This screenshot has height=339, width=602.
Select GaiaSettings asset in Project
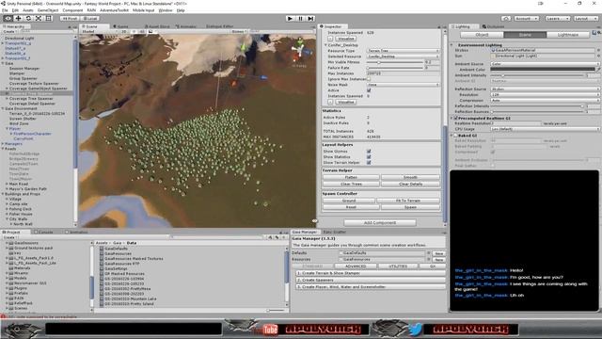click(116, 268)
